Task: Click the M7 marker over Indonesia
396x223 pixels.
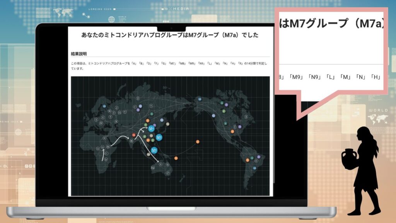Action: coord(154,151)
